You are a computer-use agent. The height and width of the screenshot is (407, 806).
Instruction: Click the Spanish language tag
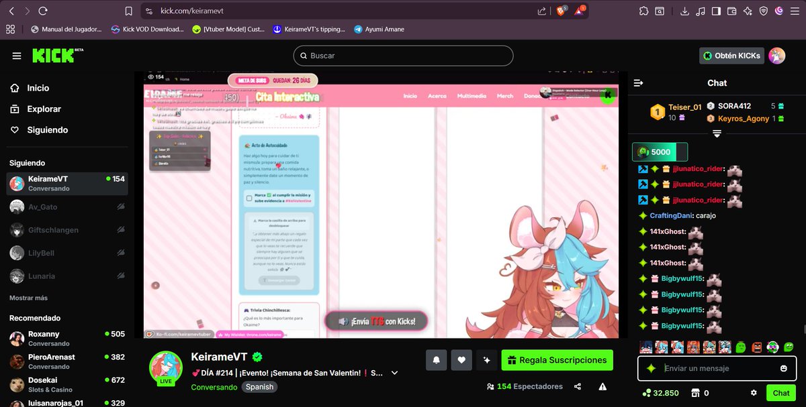[259, 387]
